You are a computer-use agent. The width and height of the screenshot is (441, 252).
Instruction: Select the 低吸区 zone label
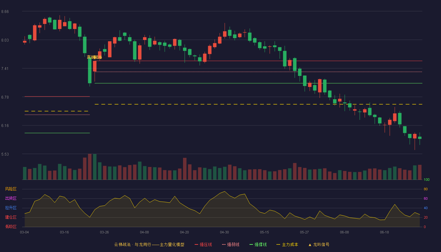click(11, 226)
